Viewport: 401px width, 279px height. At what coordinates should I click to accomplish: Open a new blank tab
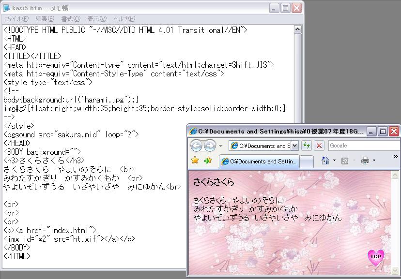pos(306,162)
